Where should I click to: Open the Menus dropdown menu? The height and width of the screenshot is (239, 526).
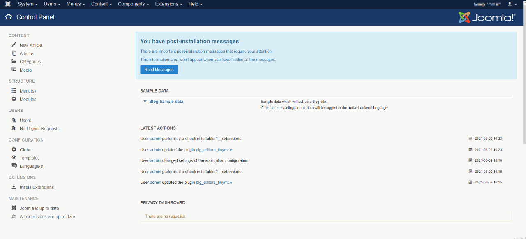pos(76,4)
